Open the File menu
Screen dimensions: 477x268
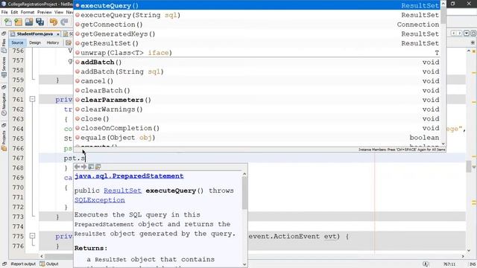(x=4, y=12)
